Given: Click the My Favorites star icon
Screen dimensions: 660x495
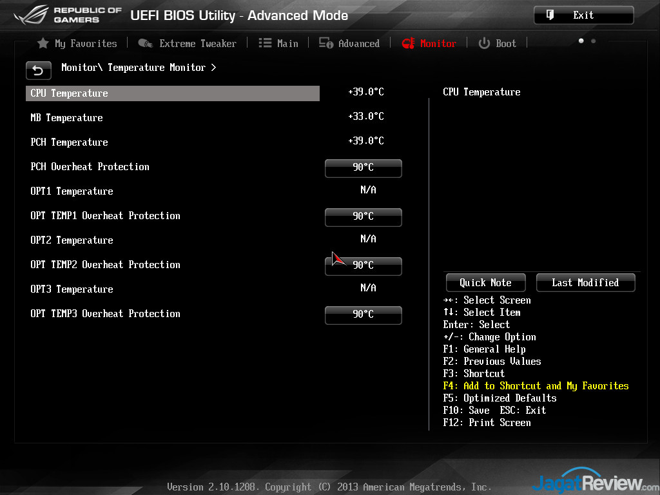Looking at the screenshot, I should (x=43, y=43).
